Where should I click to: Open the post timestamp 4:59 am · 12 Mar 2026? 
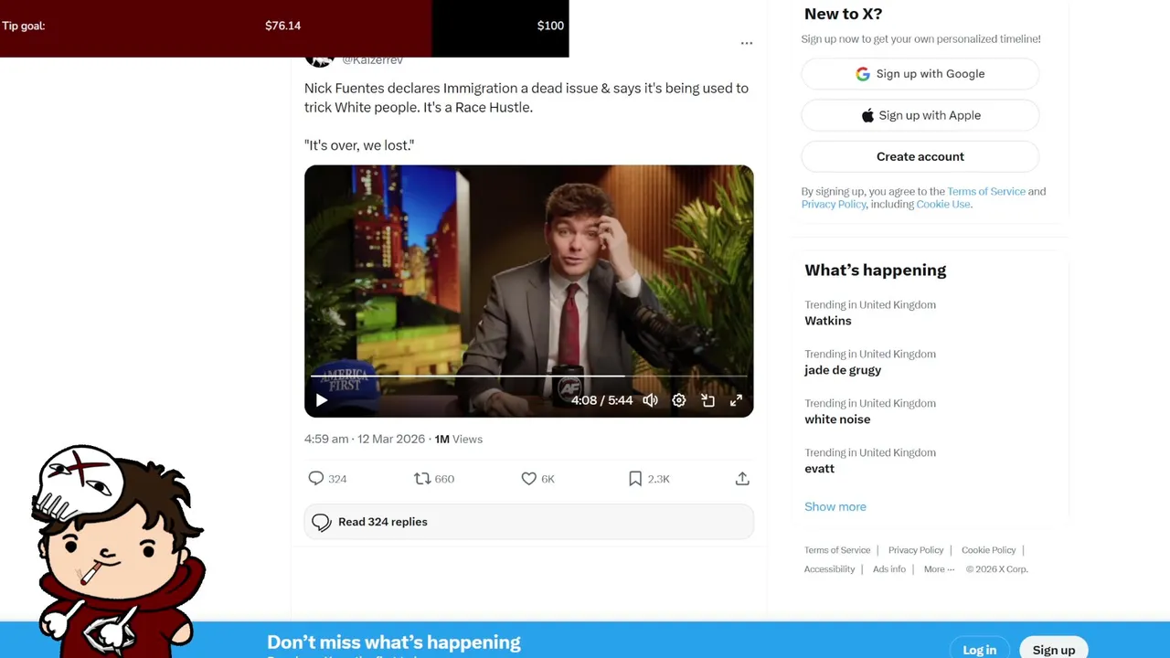pyautogui.click(x=365, y=439)
